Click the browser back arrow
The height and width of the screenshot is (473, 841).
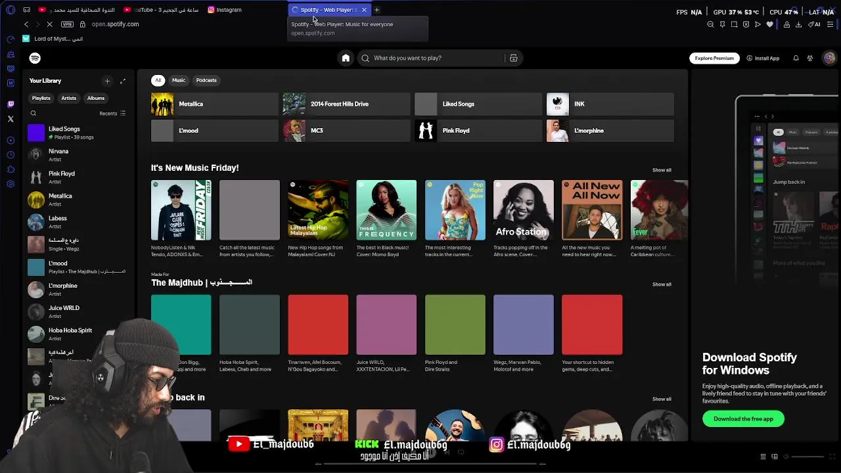pyautogui.click(x=26, y=24)
